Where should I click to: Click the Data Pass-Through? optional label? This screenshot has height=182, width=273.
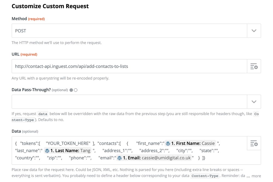(x=40, y=90)
